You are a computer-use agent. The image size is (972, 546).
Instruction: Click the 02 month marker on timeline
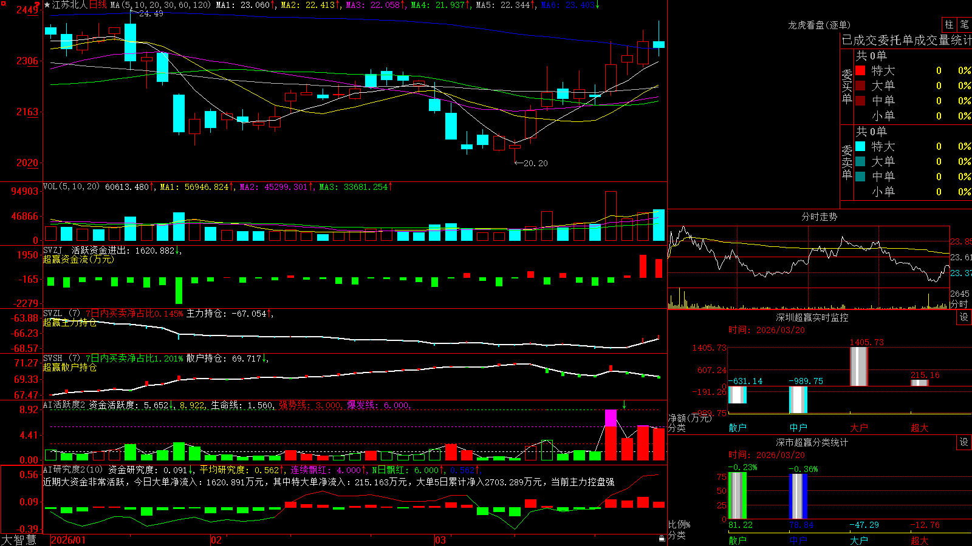pos(216,540)
